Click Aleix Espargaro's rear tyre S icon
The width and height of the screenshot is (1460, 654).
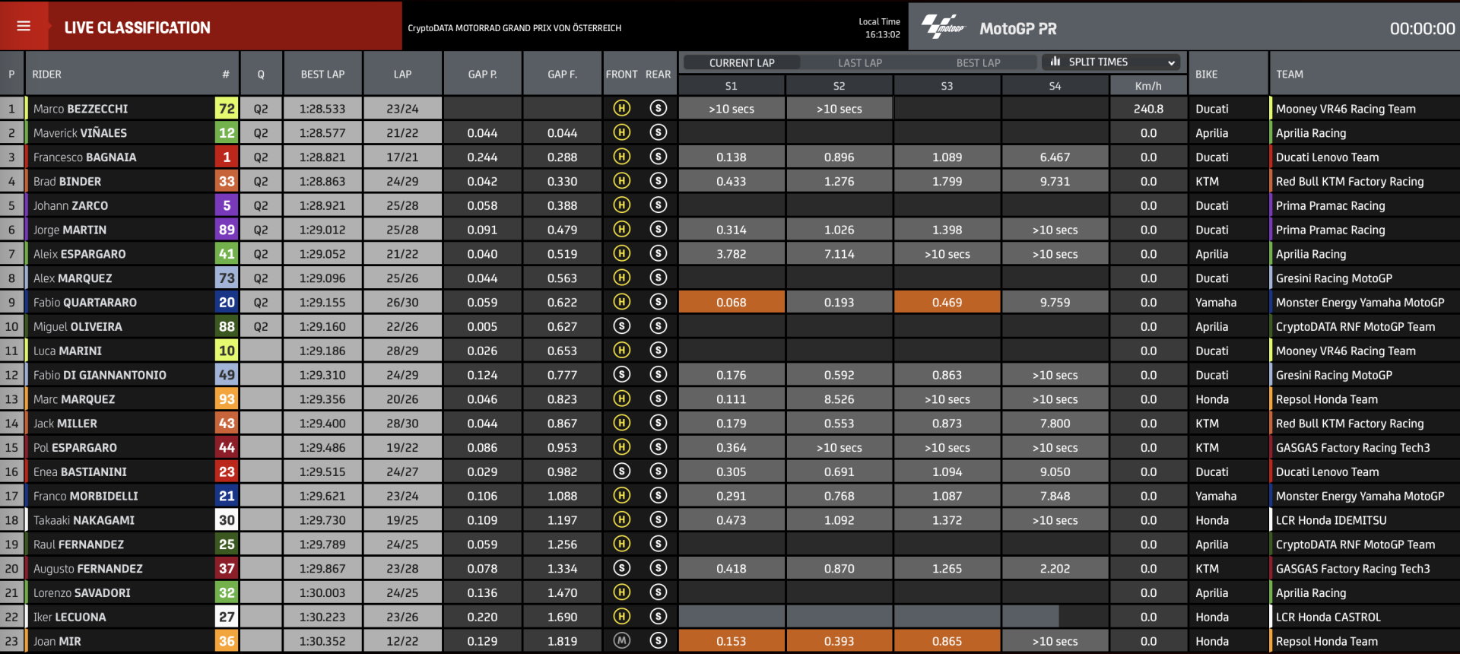coord(659,253)
